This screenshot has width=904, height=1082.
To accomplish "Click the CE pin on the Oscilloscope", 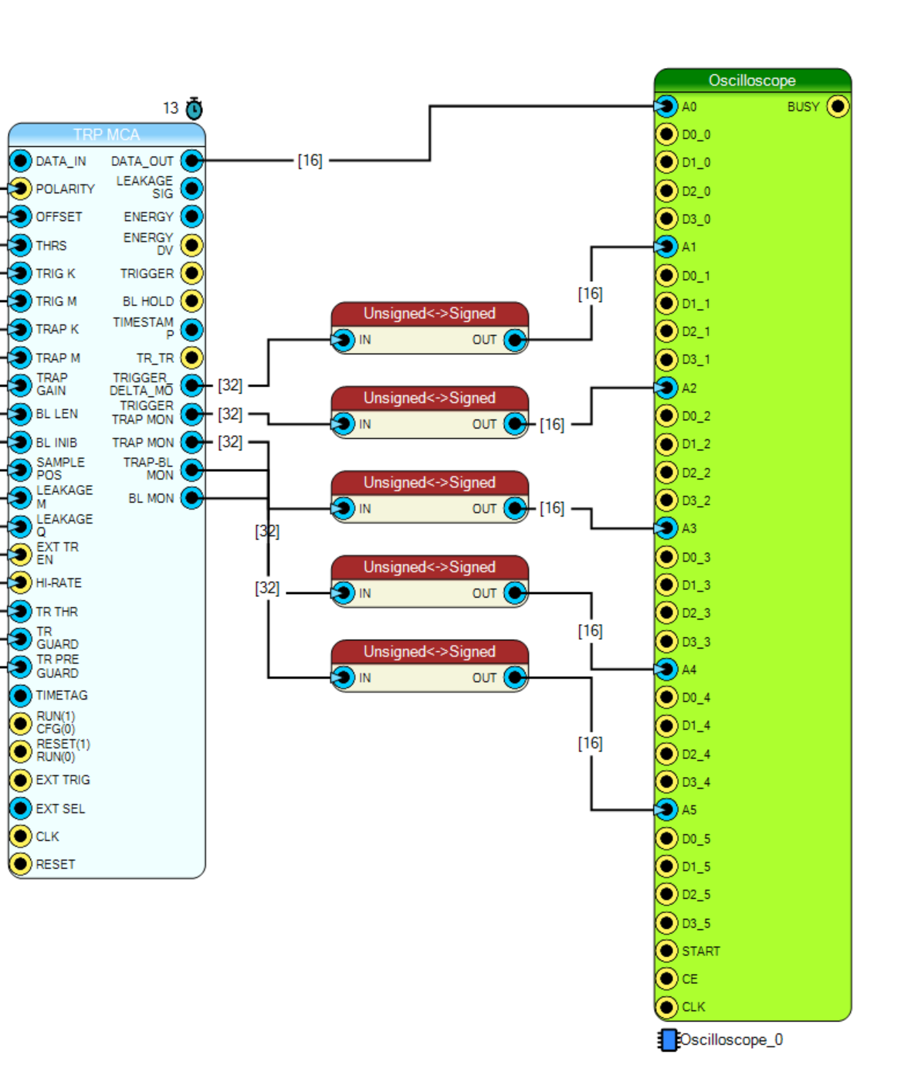I will [x=666, y=979].
